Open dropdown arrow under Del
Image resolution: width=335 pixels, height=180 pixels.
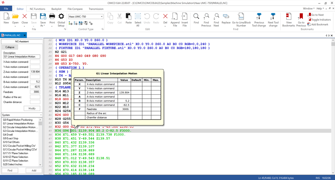[165, 26]
